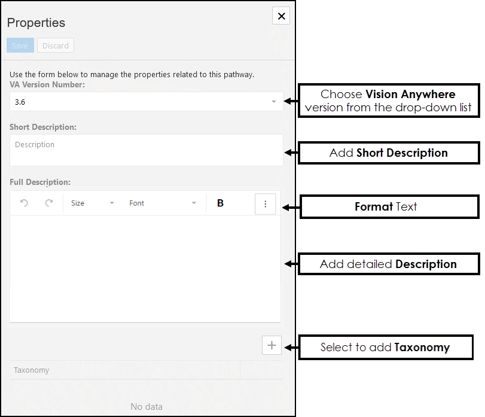Open the VA Version Number drop-down
This screenshot has height=417, width=485.
[146, 102]
